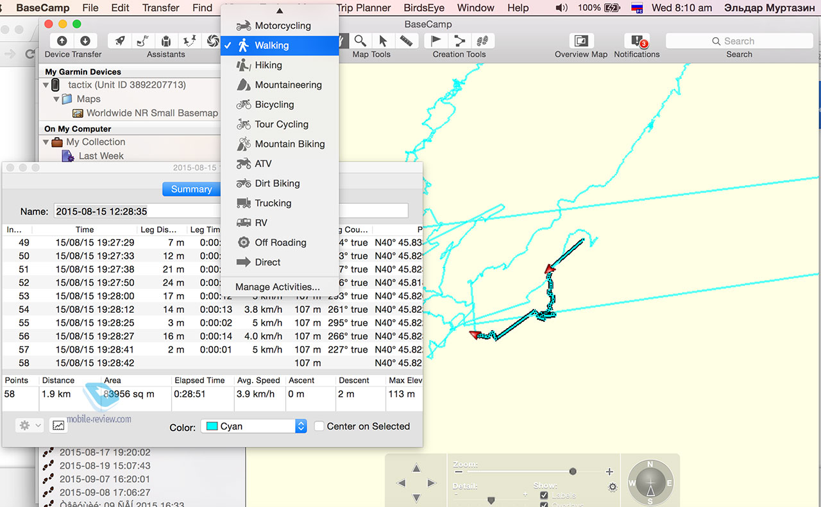The width and height of the screenshot is (821, 507).
Task: Click the scroll-up arrow atop activity menu
Action: [x=278, y=10]
